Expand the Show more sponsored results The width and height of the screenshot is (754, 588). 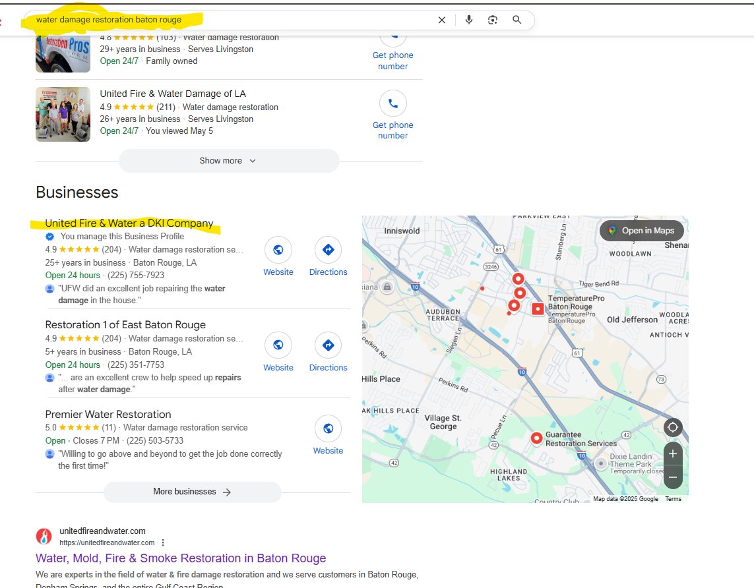point(229,161)
